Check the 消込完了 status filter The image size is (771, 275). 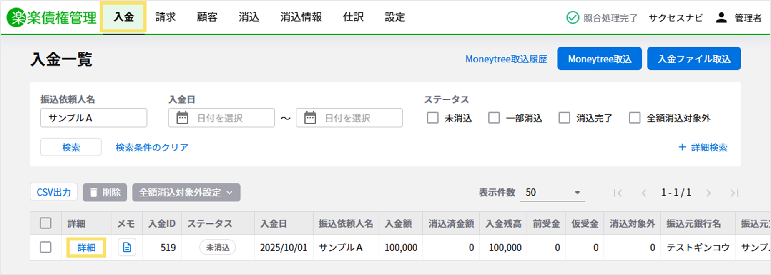tap(564, 118)
